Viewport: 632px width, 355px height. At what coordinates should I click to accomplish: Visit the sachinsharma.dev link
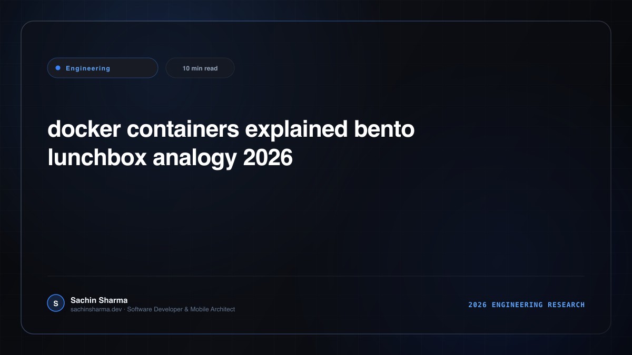coord(96,309)
